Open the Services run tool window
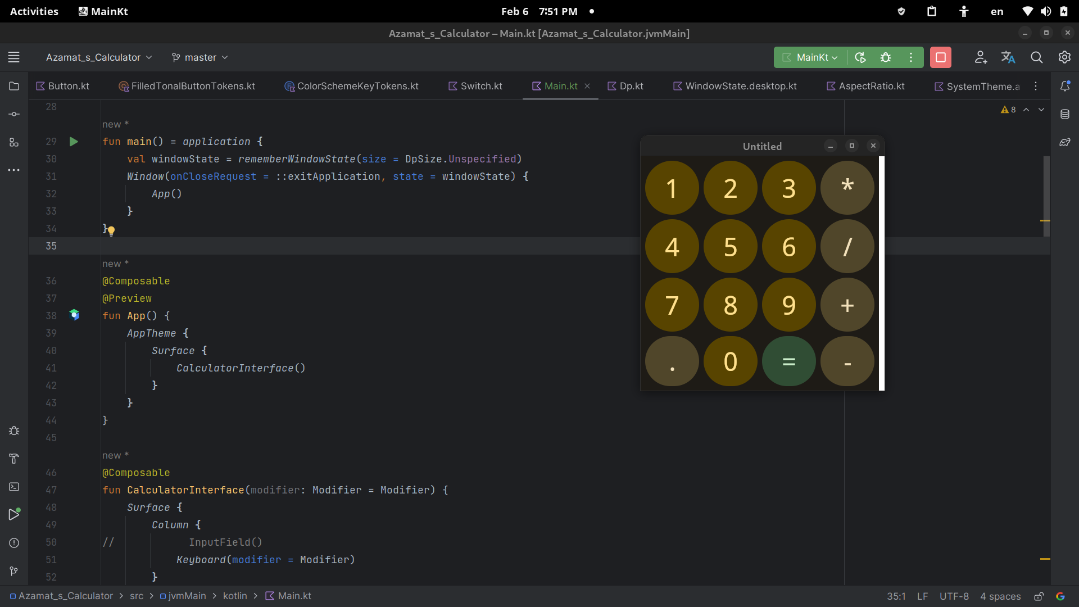 [x=13, y=515]
